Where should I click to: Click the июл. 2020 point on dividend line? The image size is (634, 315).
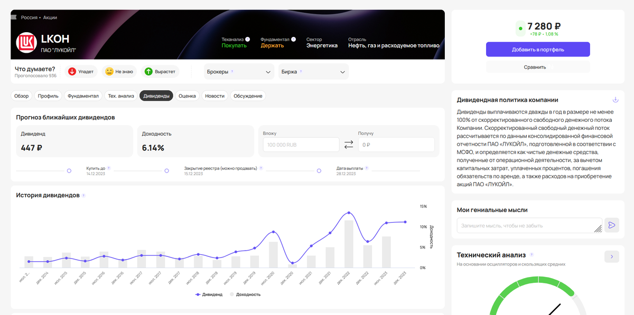pos(273,232)
